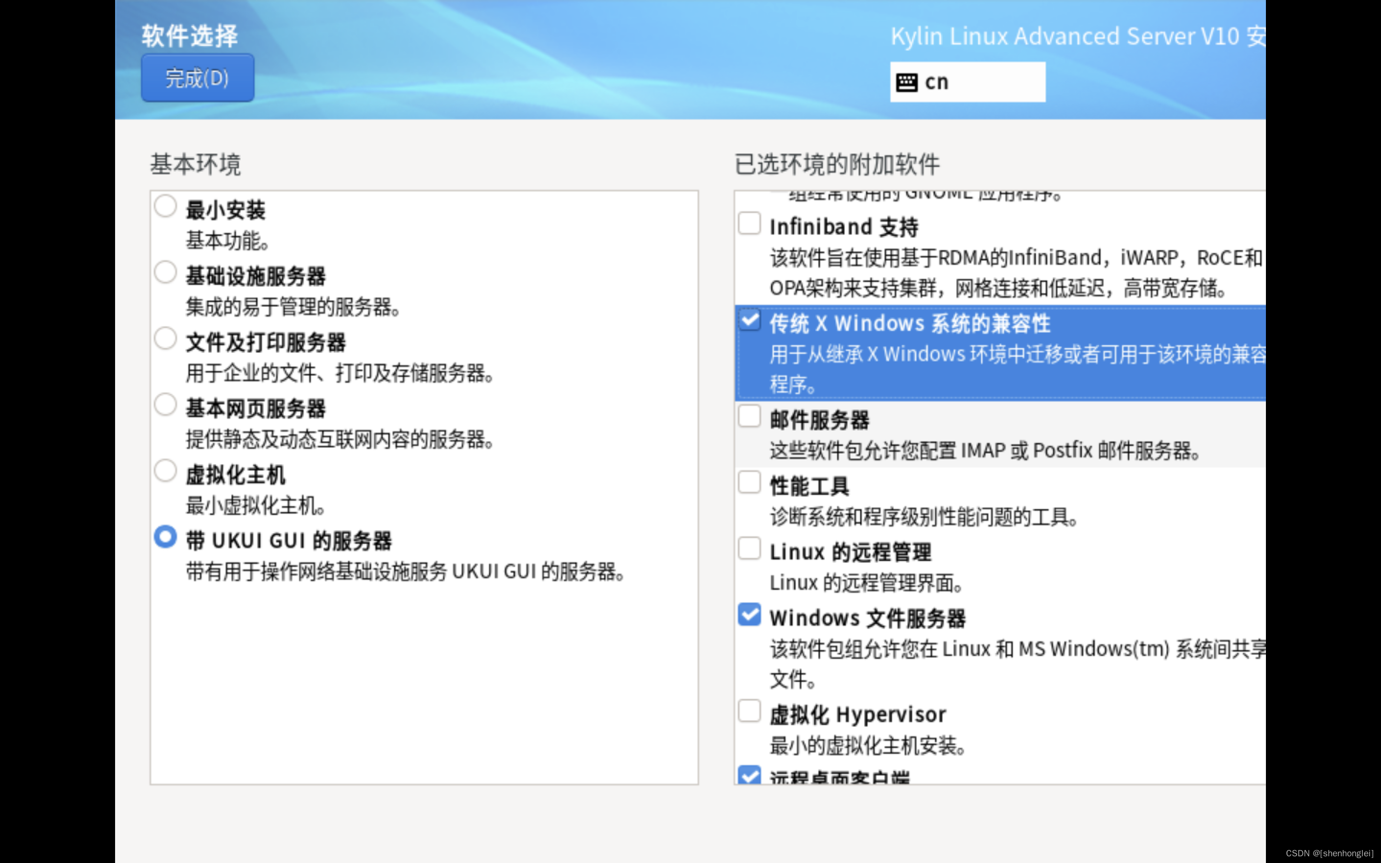Click the 基本环境 section heading
This screenshot has height=863, width=1381.
[195, 164]
